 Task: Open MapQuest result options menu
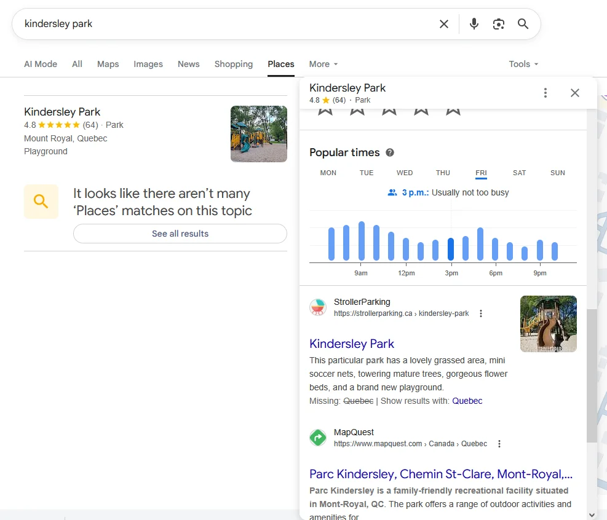click(499, 444)
